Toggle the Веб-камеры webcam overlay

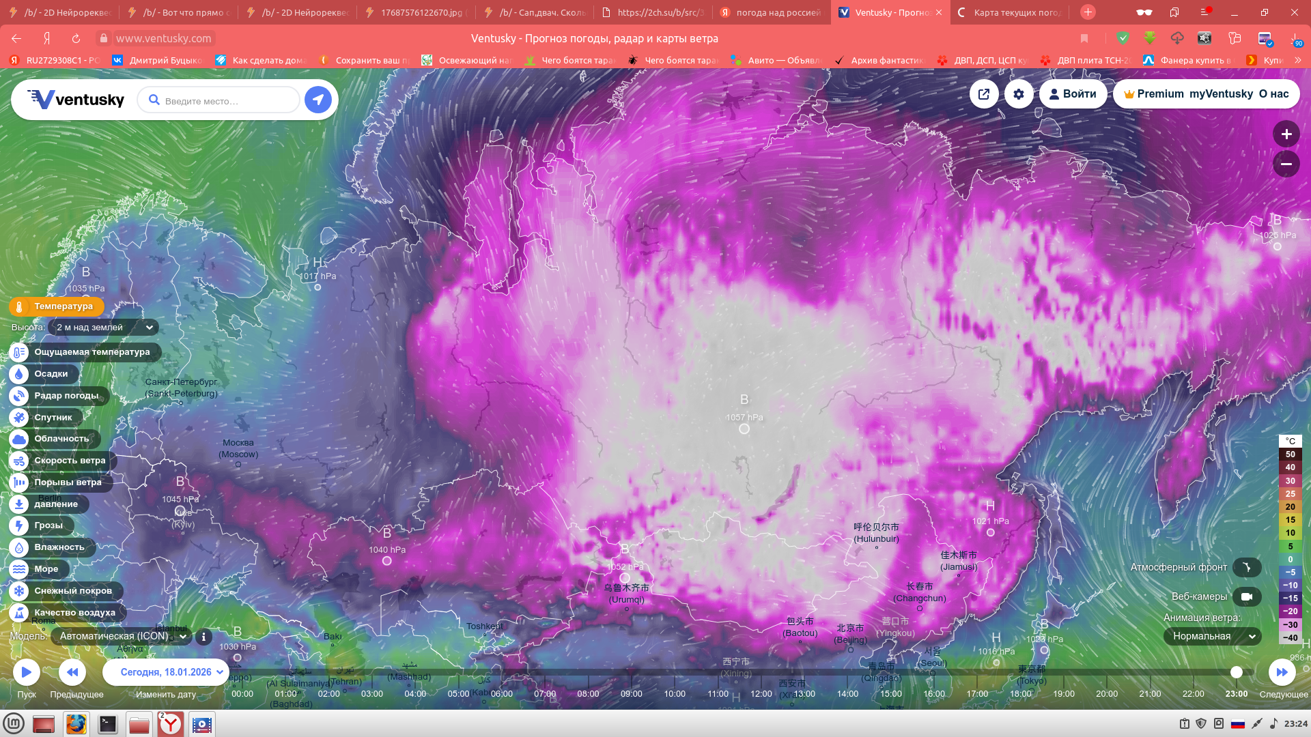click(1246, 596)
